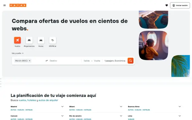Open saved trips heart icon
192x120 pixels.
pyautogui.click(x=166, y=5)
